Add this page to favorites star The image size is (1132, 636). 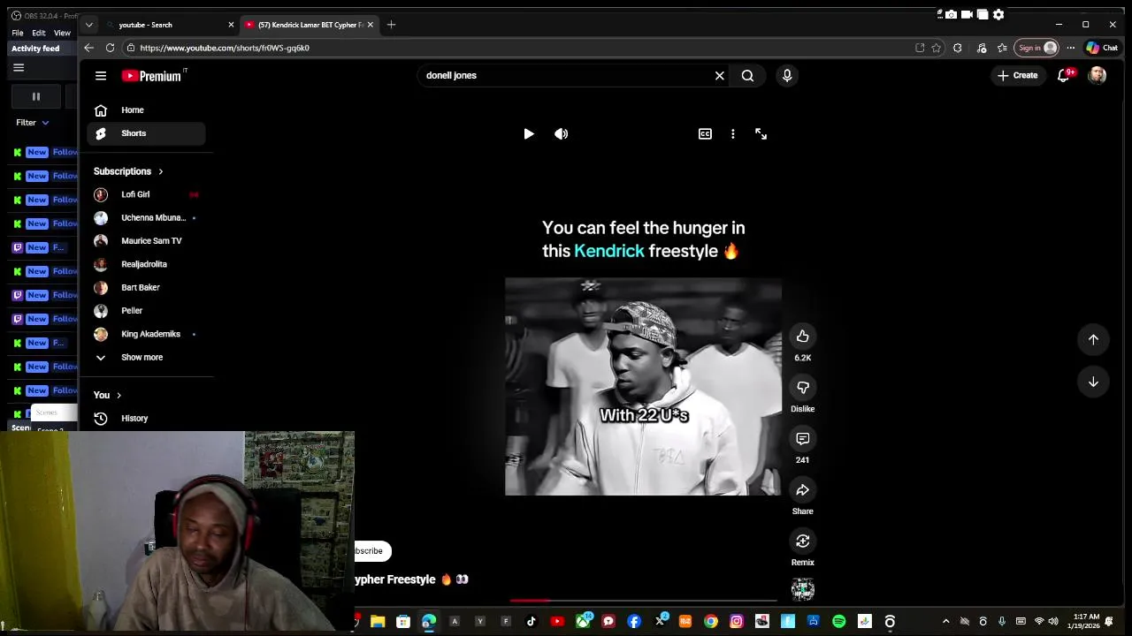click(936, 48)
